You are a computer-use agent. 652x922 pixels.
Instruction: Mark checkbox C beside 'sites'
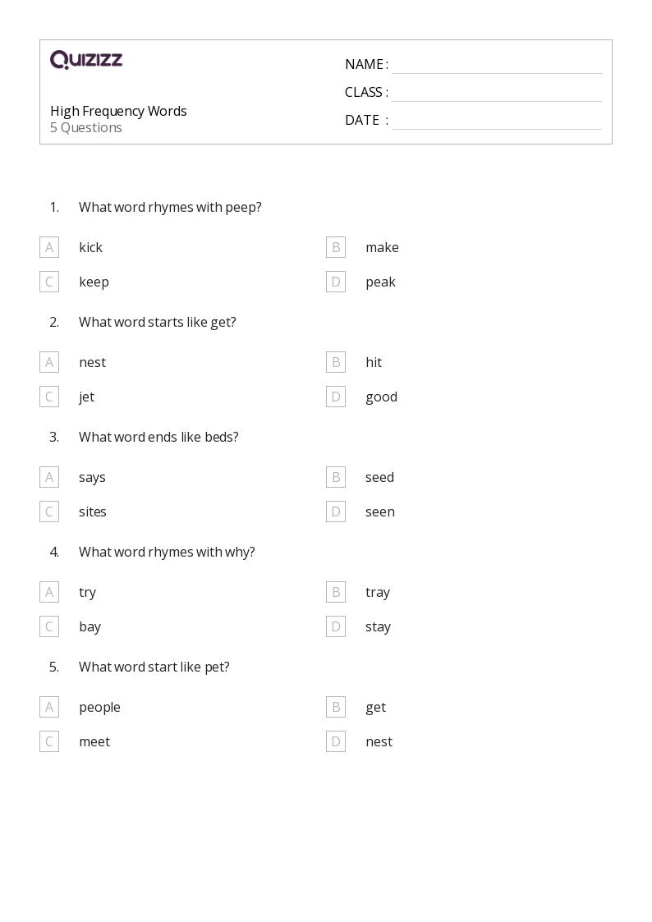[x=49, y=511]
